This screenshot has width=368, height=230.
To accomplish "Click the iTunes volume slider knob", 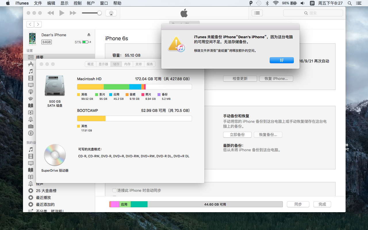I will tap(99, 13).
